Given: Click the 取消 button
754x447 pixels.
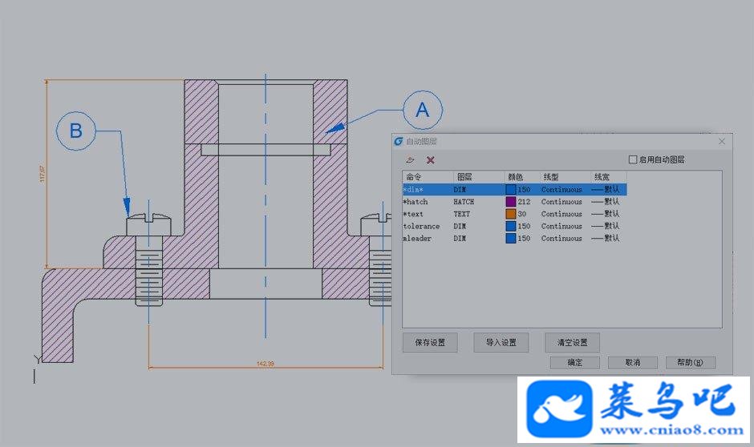Looking at the screenshot, I should (632, 363).
